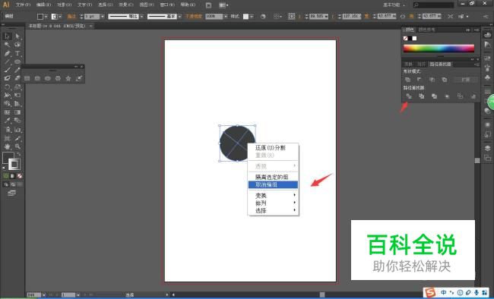Image resolution: width=494 pixels, height=299 pixels.
Task: Open the graphic style dropdown
Action: tap(252, 17)
